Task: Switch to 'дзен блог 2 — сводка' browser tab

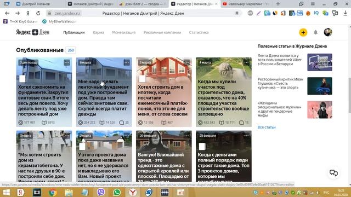Action: (x=143, y=4)
